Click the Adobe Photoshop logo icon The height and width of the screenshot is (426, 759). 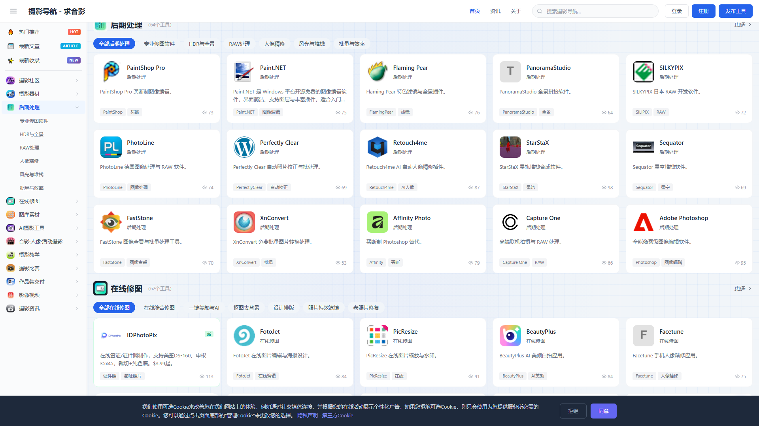click(643, 222)
